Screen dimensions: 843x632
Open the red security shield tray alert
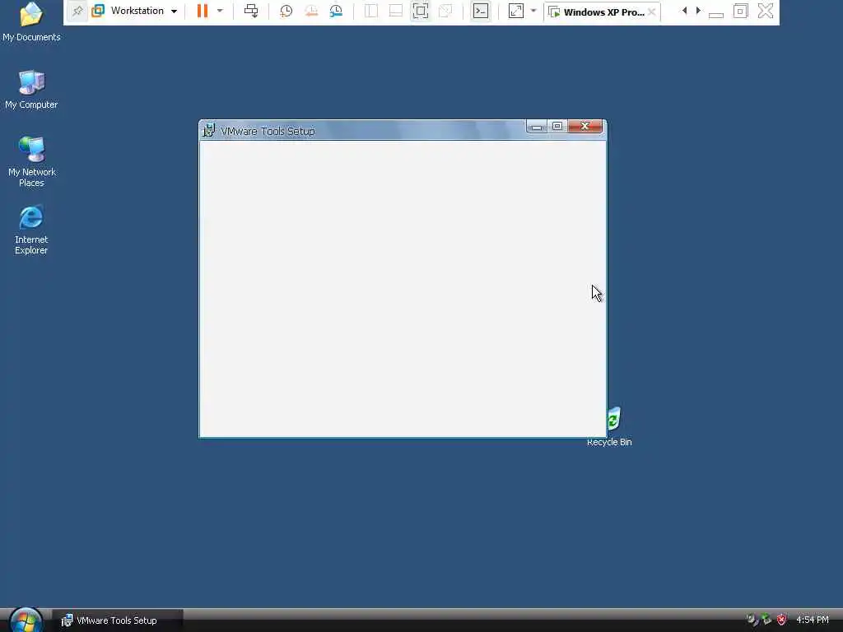pyautogui.click(x=781, y=620)
